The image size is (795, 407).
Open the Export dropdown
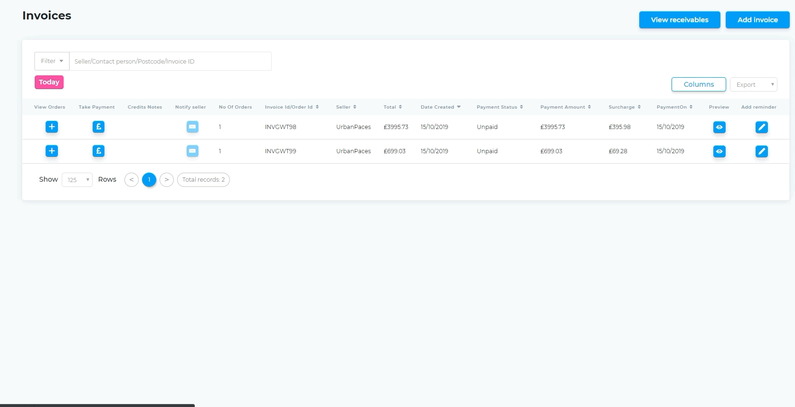tap(753, 84)
